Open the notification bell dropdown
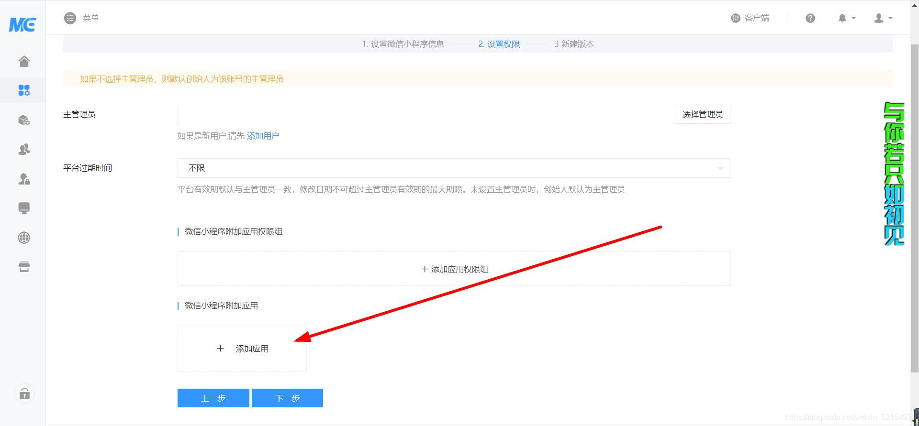 pyautogui.click(x=846, y=18)
